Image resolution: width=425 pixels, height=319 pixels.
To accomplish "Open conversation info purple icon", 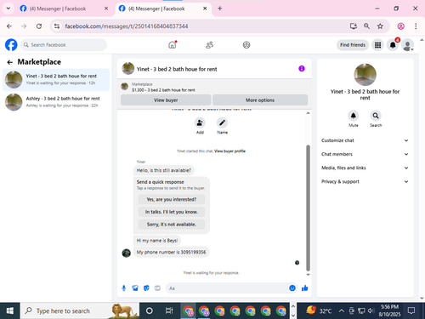I will click(x=302, y=69).
